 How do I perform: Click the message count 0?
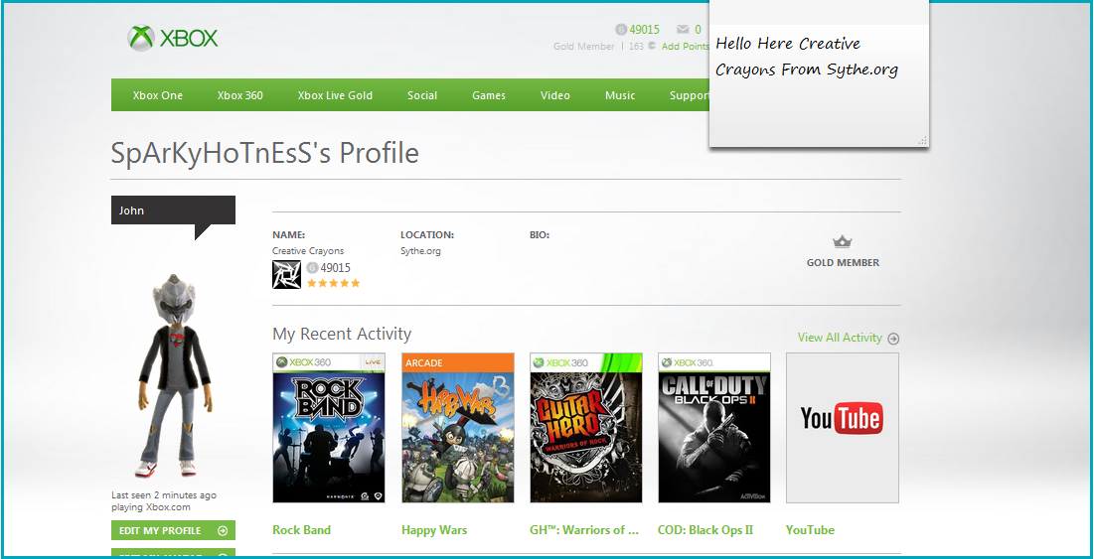(x=698, y=29)
